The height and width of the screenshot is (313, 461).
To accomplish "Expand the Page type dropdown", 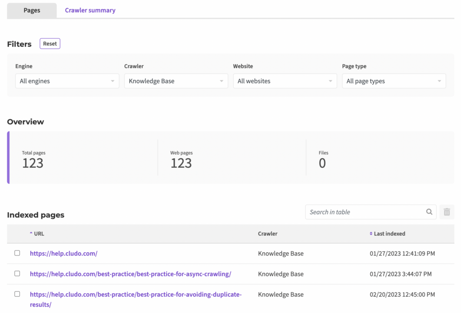I will pyautogui.click(x=394, y=81).
